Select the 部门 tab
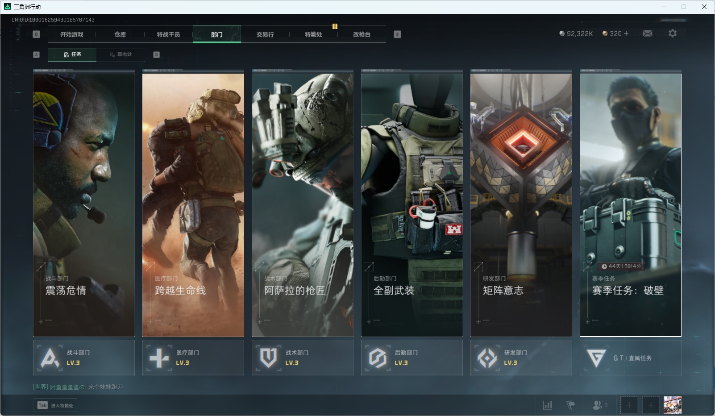This screenshot has height=416, width=715. pos(217,34)
